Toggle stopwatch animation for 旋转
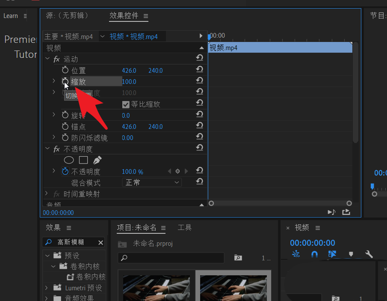Viewport: 387px width, 301px height. (x=65, y=115)
